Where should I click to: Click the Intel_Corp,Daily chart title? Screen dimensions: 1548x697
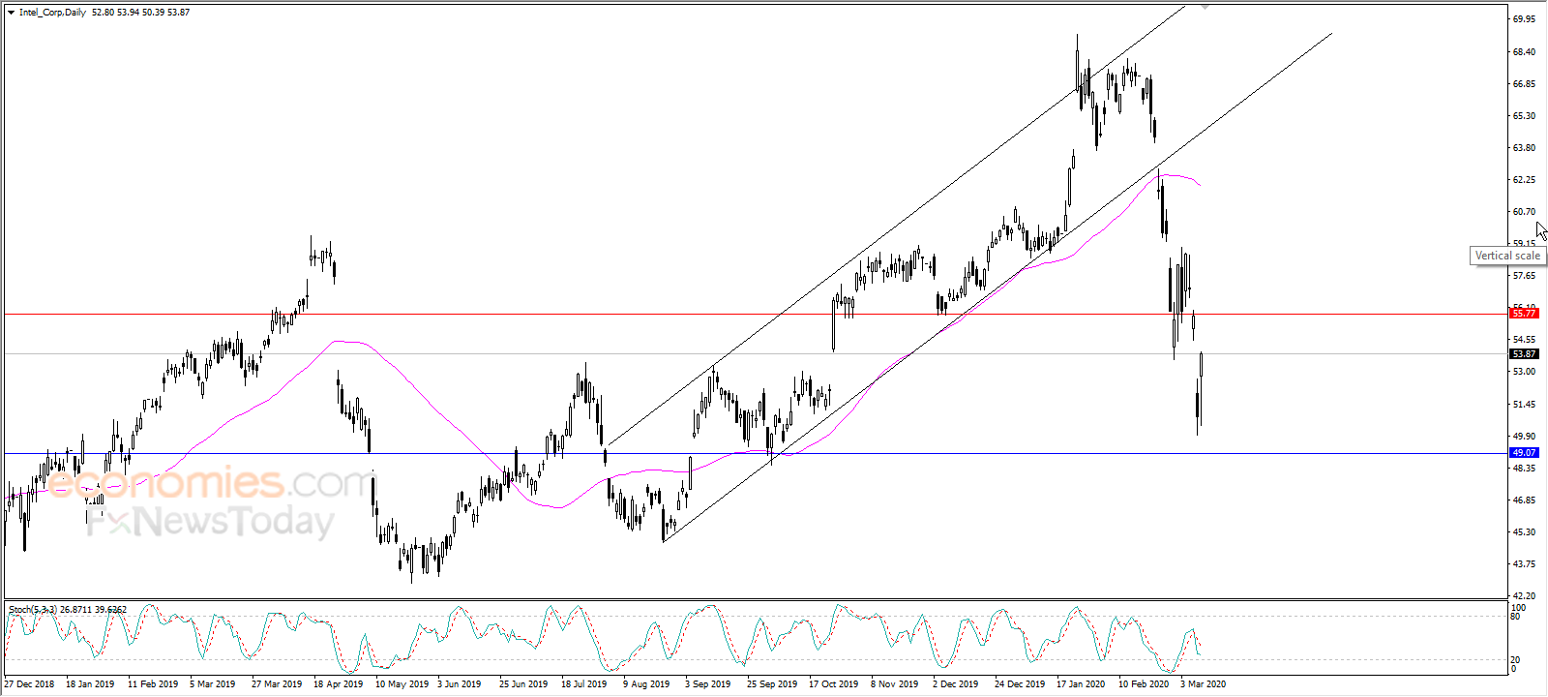click(52, 13)
